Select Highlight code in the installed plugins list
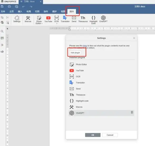The image size is (155, 146). click(101, 101)
